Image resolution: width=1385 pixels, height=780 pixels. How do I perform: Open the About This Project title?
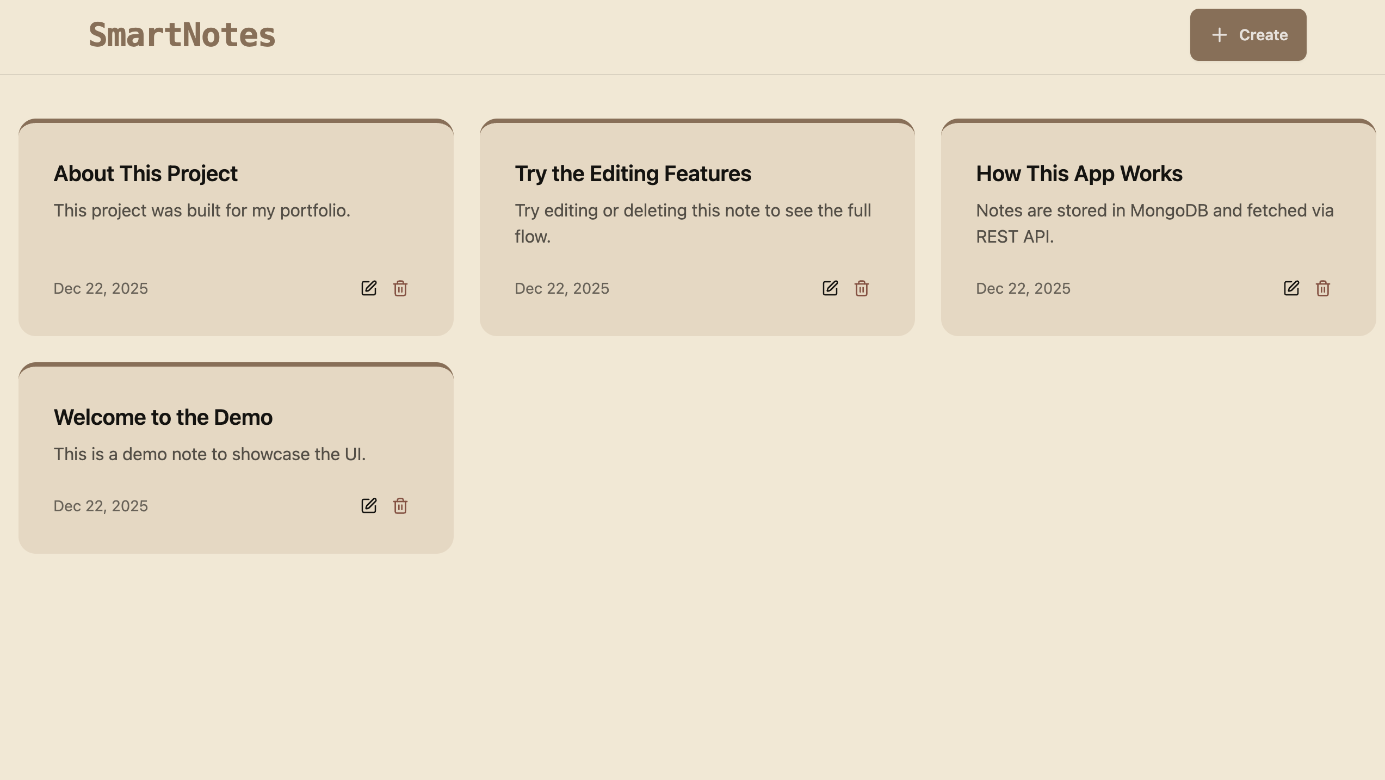tap(146, 174)
